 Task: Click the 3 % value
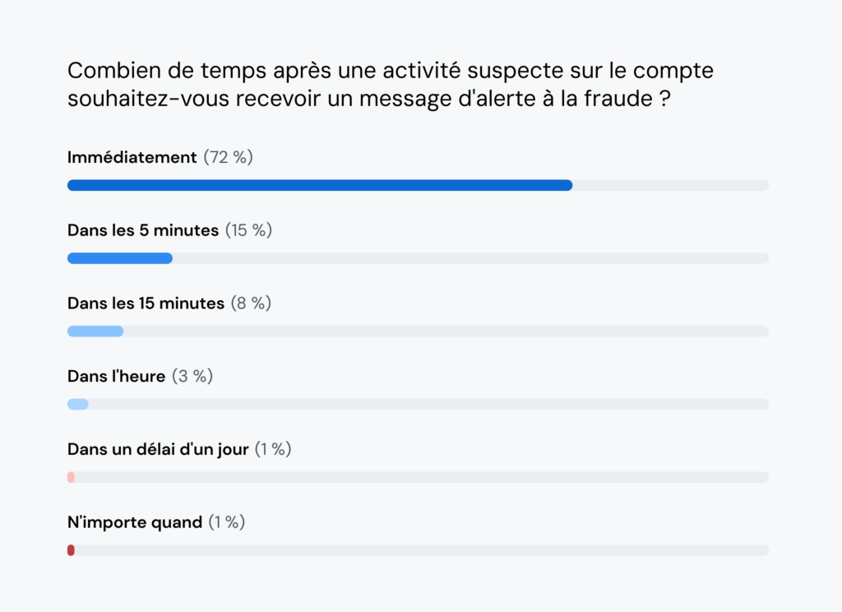192,376
